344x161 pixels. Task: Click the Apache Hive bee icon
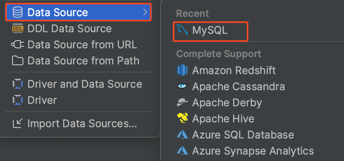pyautogui.click(x=182, y=119)
